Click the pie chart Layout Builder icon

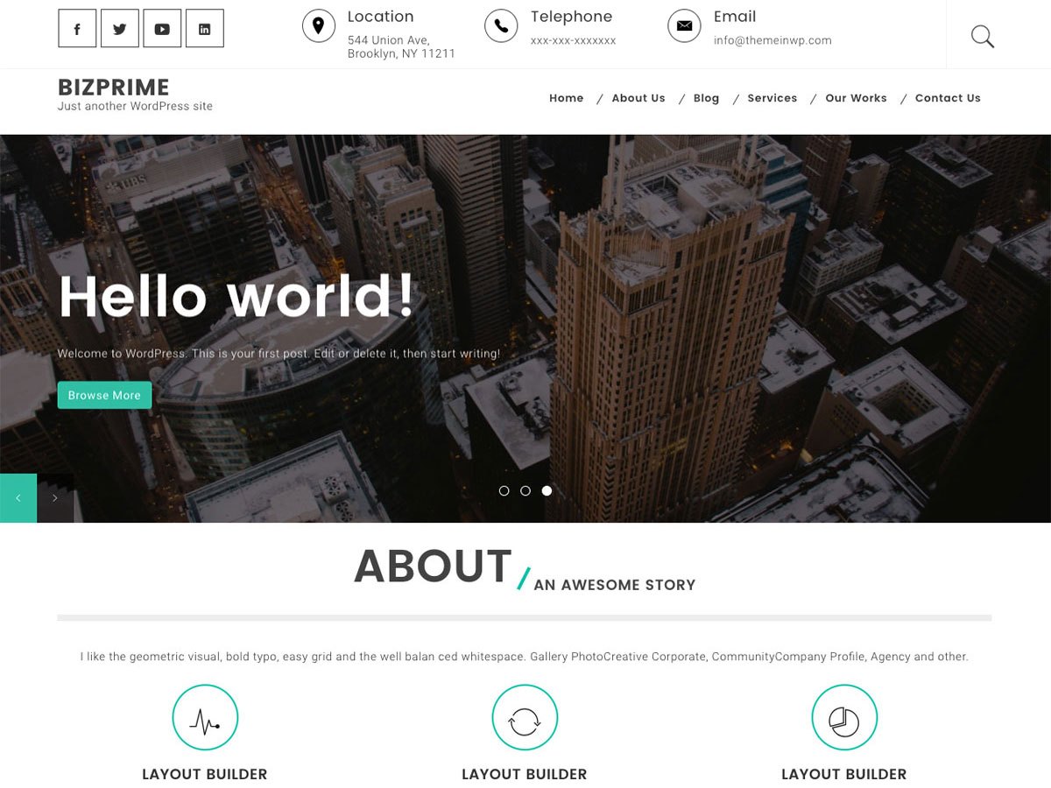coord(844,718)
